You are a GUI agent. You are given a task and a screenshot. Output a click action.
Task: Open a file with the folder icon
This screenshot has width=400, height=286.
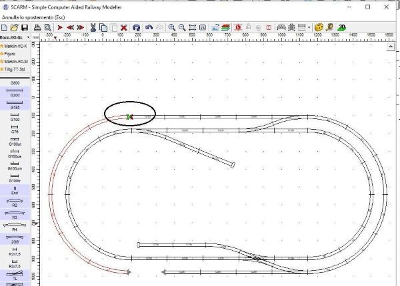point(15,27)
